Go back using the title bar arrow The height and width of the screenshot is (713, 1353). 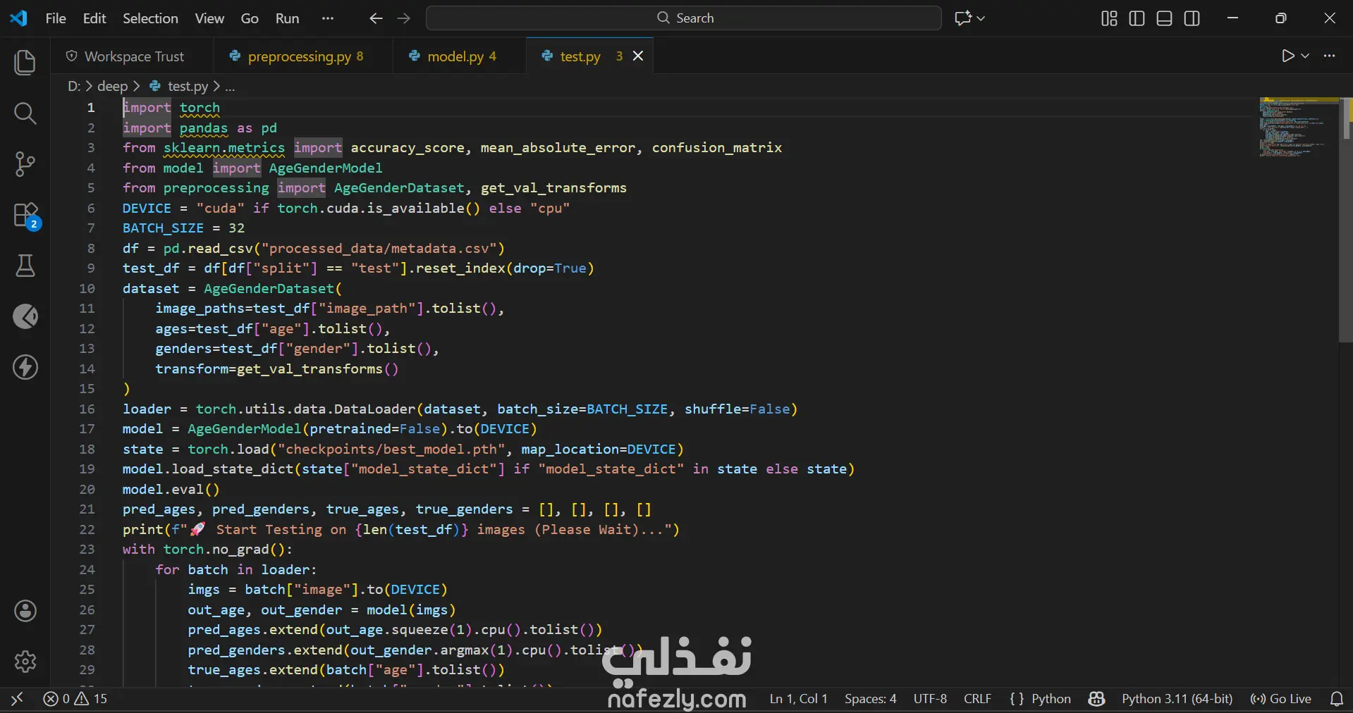(376, 18)
